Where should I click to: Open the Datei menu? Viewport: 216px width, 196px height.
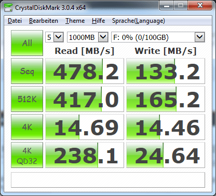coord(15,21)
